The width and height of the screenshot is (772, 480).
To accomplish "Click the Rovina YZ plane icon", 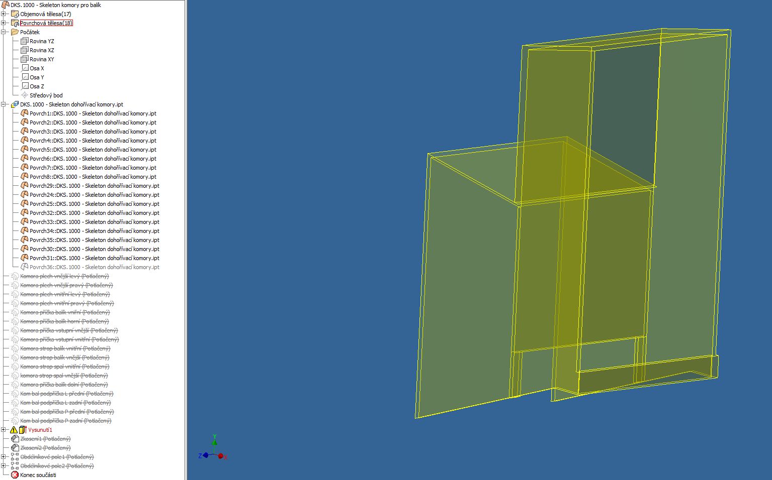I will pos(24,41).
